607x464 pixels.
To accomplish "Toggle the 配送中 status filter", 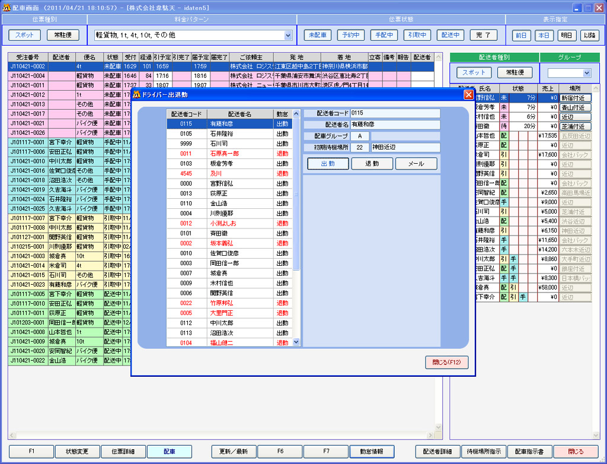I will pos(451,35).
